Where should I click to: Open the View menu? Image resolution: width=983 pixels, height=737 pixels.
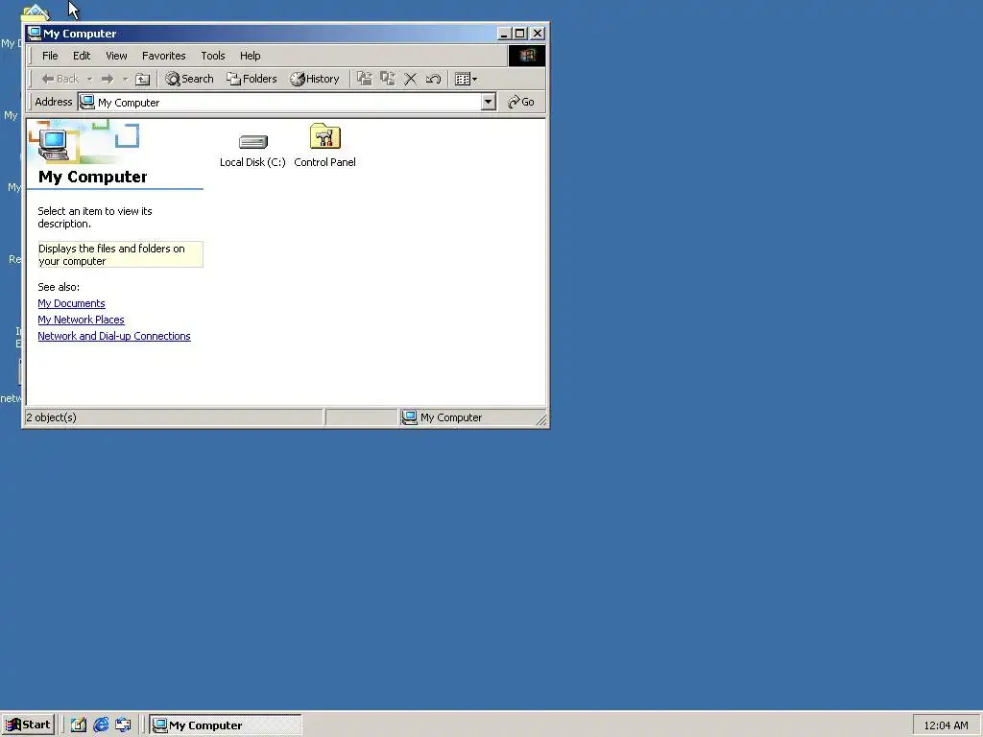click(116, 56)
